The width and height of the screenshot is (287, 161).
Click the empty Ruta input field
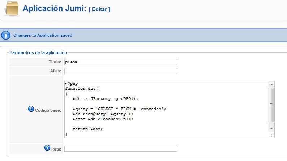point(121,149)
